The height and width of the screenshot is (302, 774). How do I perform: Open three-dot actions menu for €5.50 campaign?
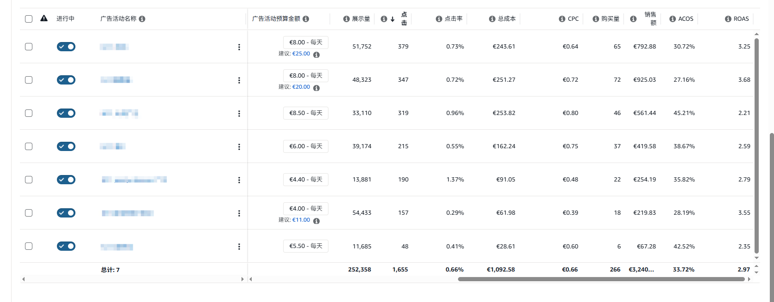coord(239,247)
